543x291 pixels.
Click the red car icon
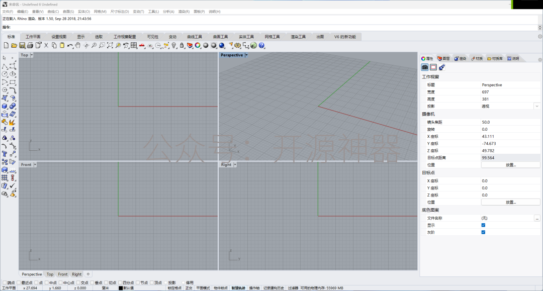tap(142, 45)
